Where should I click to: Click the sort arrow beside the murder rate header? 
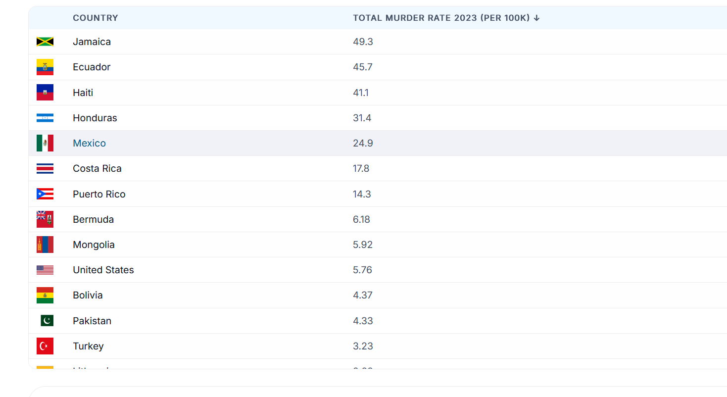click(536, 18)
